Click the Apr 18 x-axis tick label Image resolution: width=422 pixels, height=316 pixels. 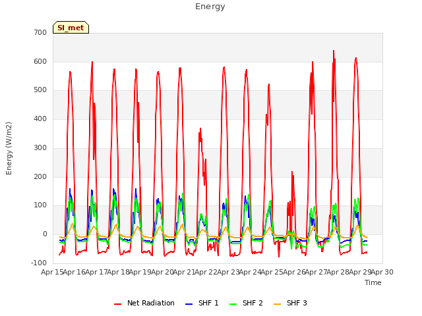pos(118,272)
